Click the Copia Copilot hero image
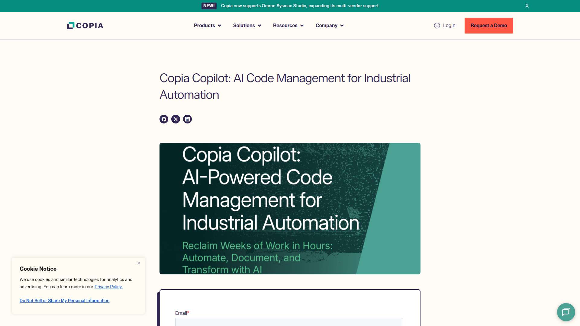Screen dimensions: 580x326 290,209
